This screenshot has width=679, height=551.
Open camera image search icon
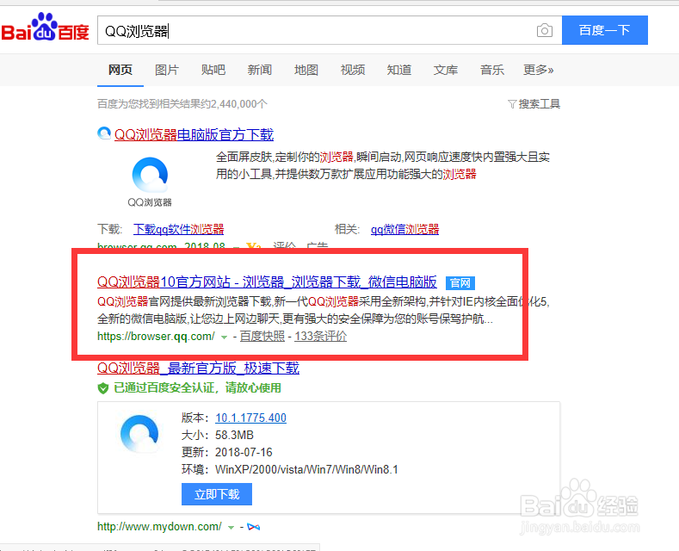click(x=545, y=30)
